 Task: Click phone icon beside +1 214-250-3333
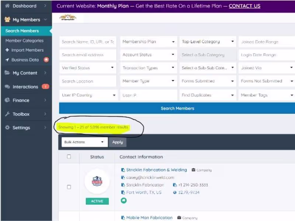(174, 185)
